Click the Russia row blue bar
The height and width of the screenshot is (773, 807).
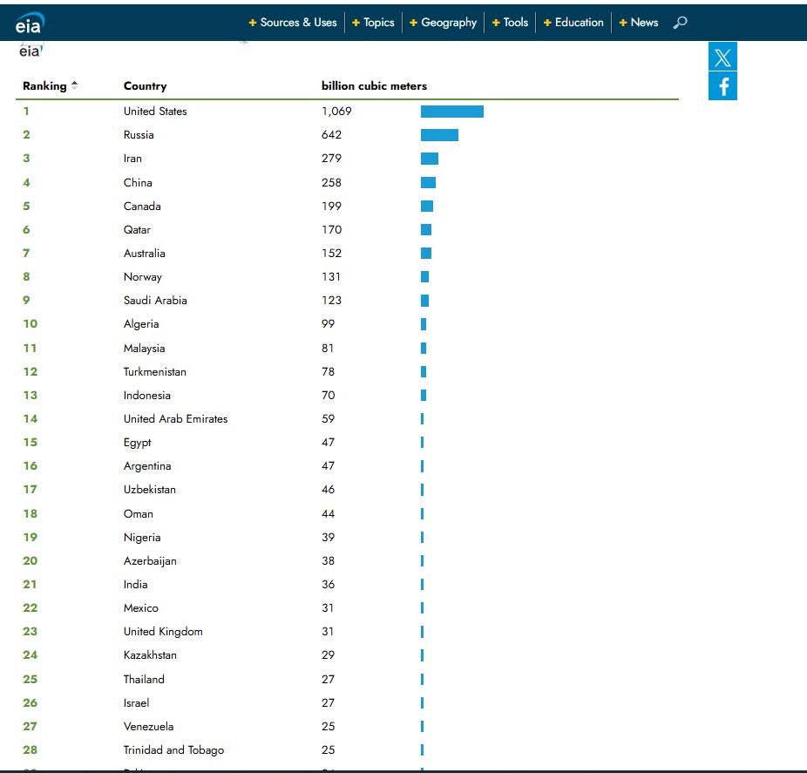[x=439, y=135]
